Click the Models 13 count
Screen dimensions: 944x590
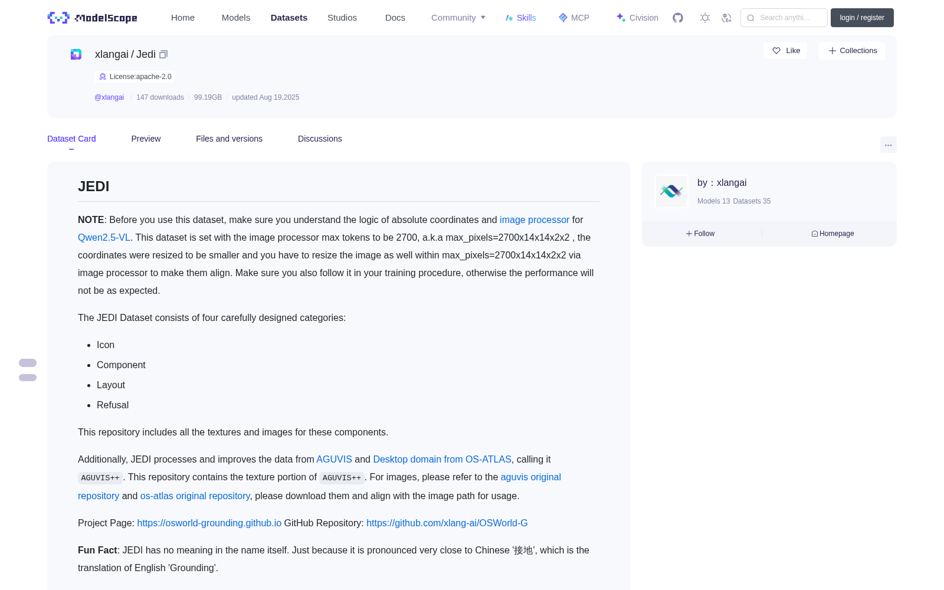(x=713, y=201)
